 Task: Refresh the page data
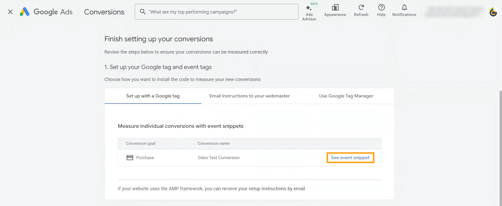(x=361, y=11)
